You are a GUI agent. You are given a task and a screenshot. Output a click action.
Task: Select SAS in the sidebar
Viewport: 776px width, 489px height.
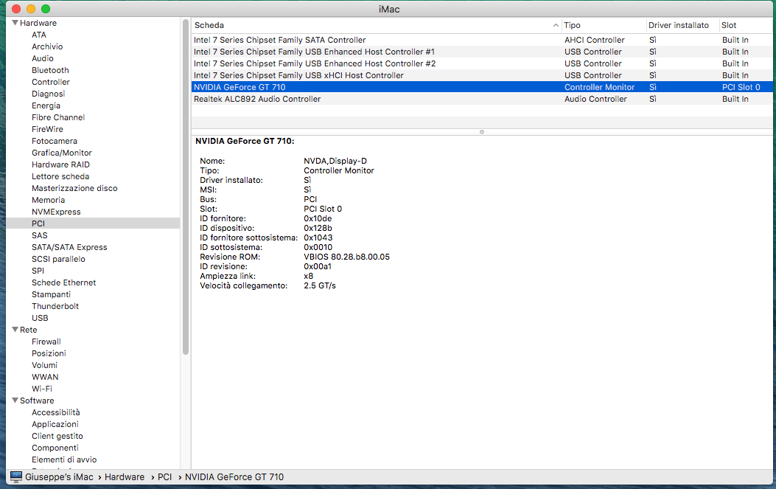[x=40, y=235]
